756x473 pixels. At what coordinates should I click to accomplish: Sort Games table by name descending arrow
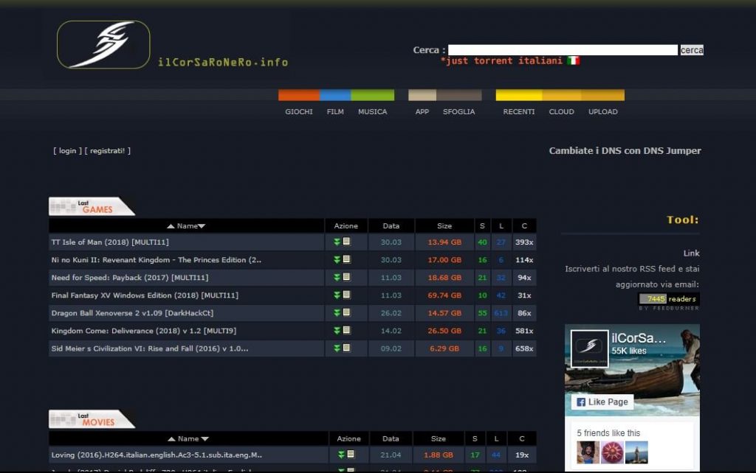pos(202,226)
